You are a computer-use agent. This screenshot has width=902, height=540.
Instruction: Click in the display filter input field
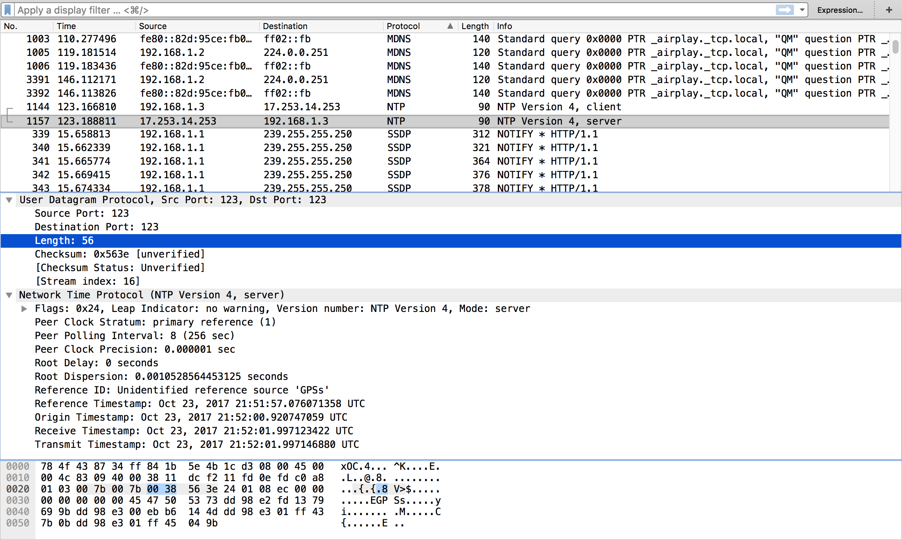378,10
